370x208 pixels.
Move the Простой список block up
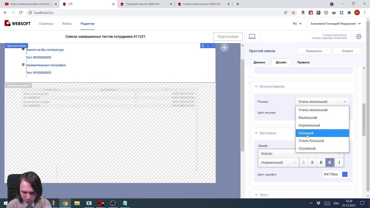click(213, 46)
